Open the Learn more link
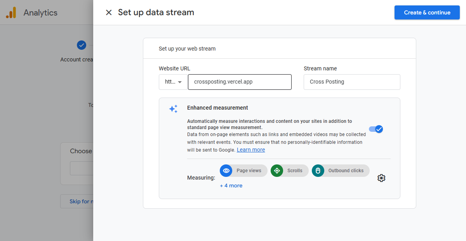466x241 pixels. [250, 150]
